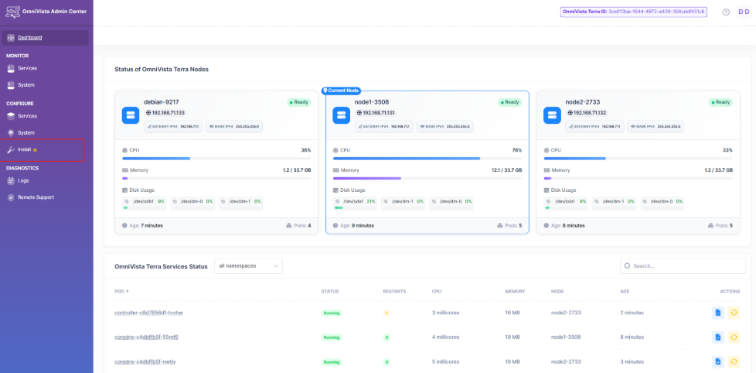View logs icon for coredns 55mf6 row

718,337
